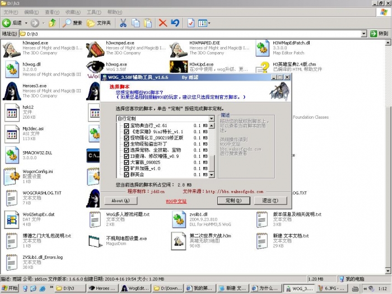Open the 查看(V) menu
The width and height of the screenshot is (392, 294).
(x=52, y=12)
